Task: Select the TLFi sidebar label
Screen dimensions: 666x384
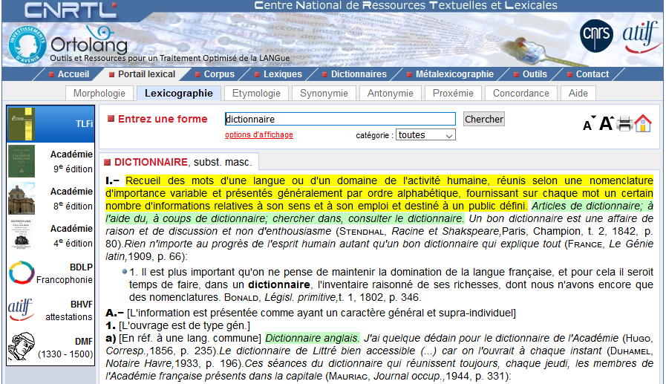Action: coord(84,123)
